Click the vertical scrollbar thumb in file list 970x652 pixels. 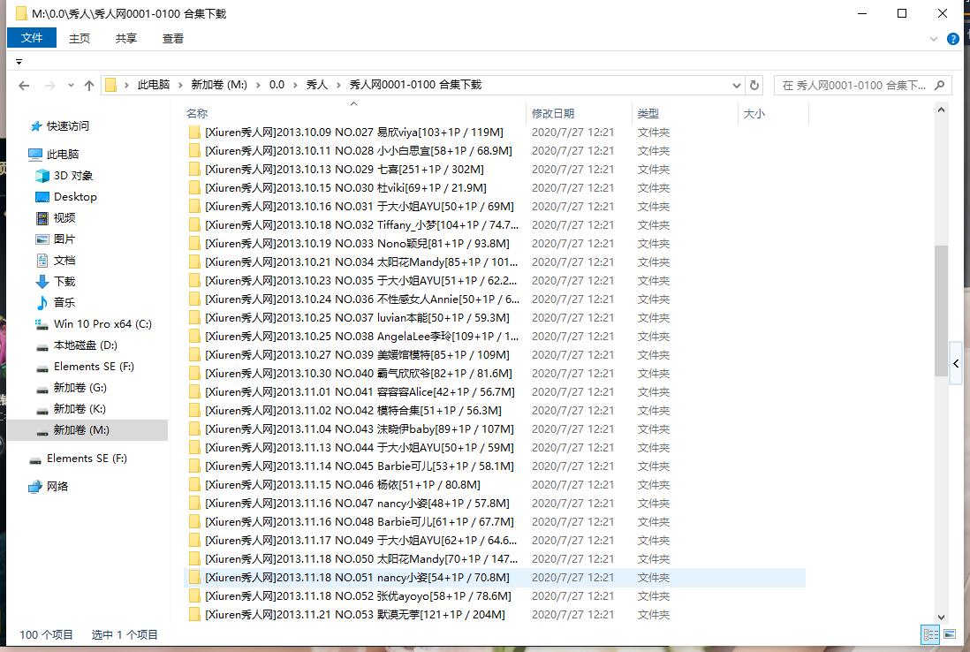pos(941,310)
